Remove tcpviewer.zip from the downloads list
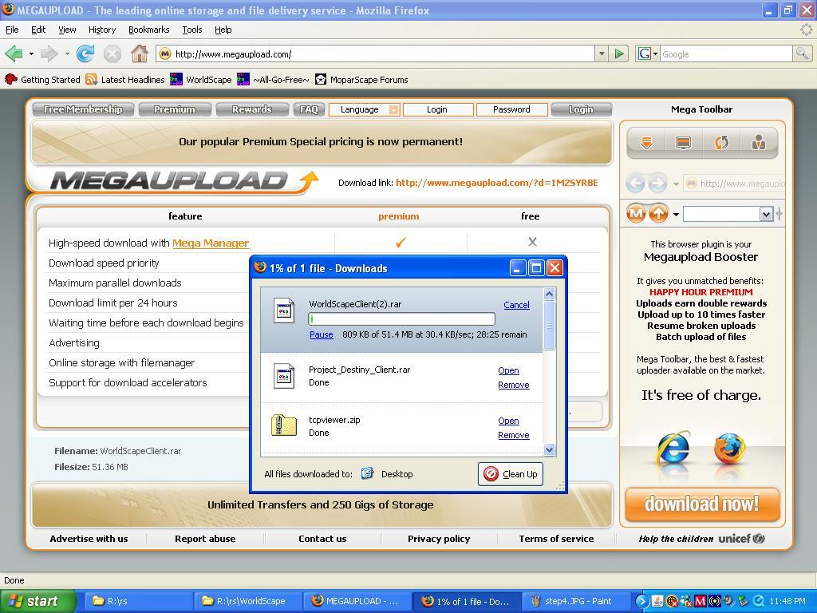Screen dimensions: 817x613 pyautogui.click(x=513, y=435)
